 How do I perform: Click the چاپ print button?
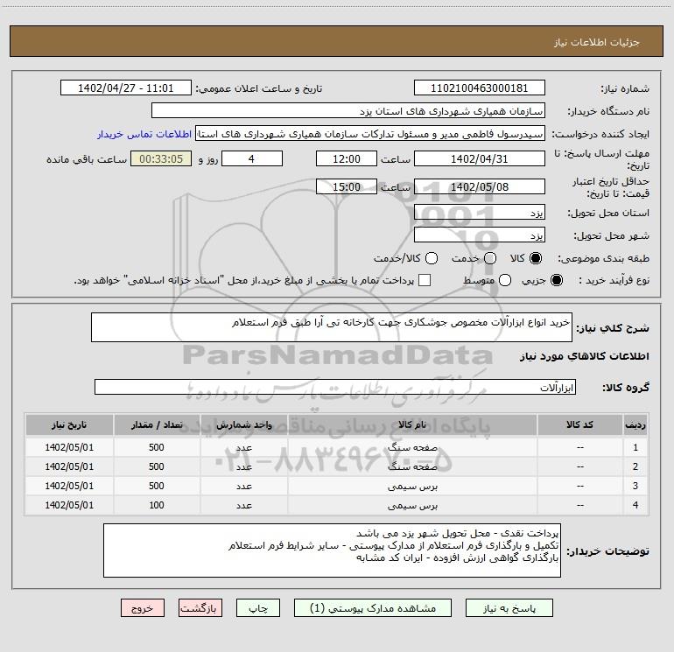[258, 608]
